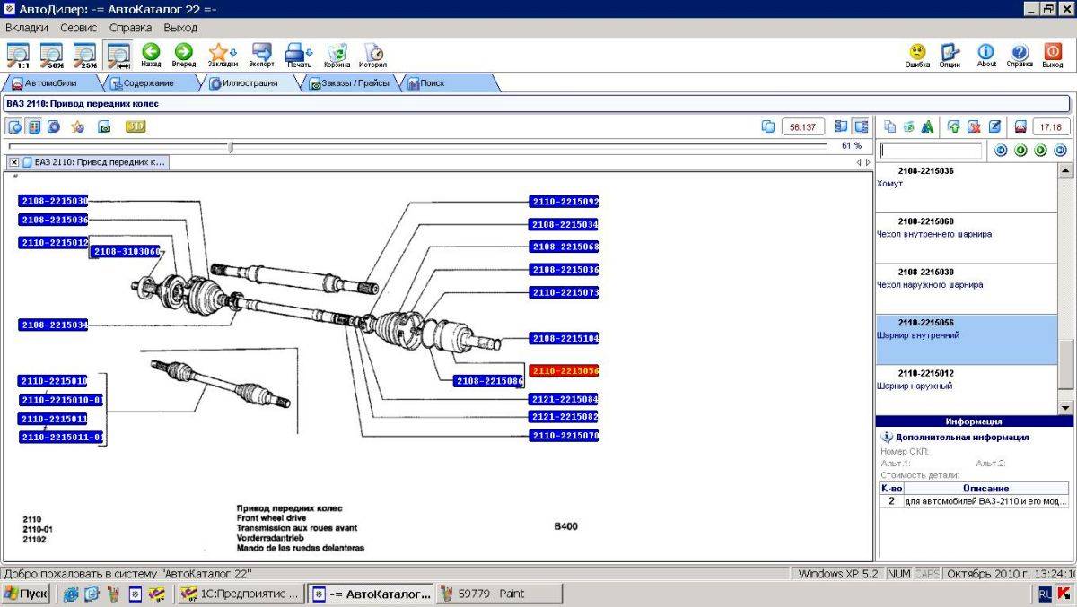Set illustration zoom to 1:1
Viewport: 1077px width, 607px height.
(17, 56)
